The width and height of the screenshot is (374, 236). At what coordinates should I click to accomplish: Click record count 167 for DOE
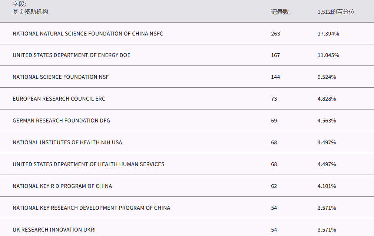pos(275,55)
